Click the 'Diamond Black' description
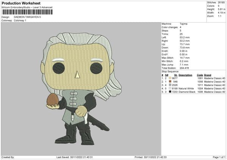Viewport: 227px width, 160px height. coord(187,92)
